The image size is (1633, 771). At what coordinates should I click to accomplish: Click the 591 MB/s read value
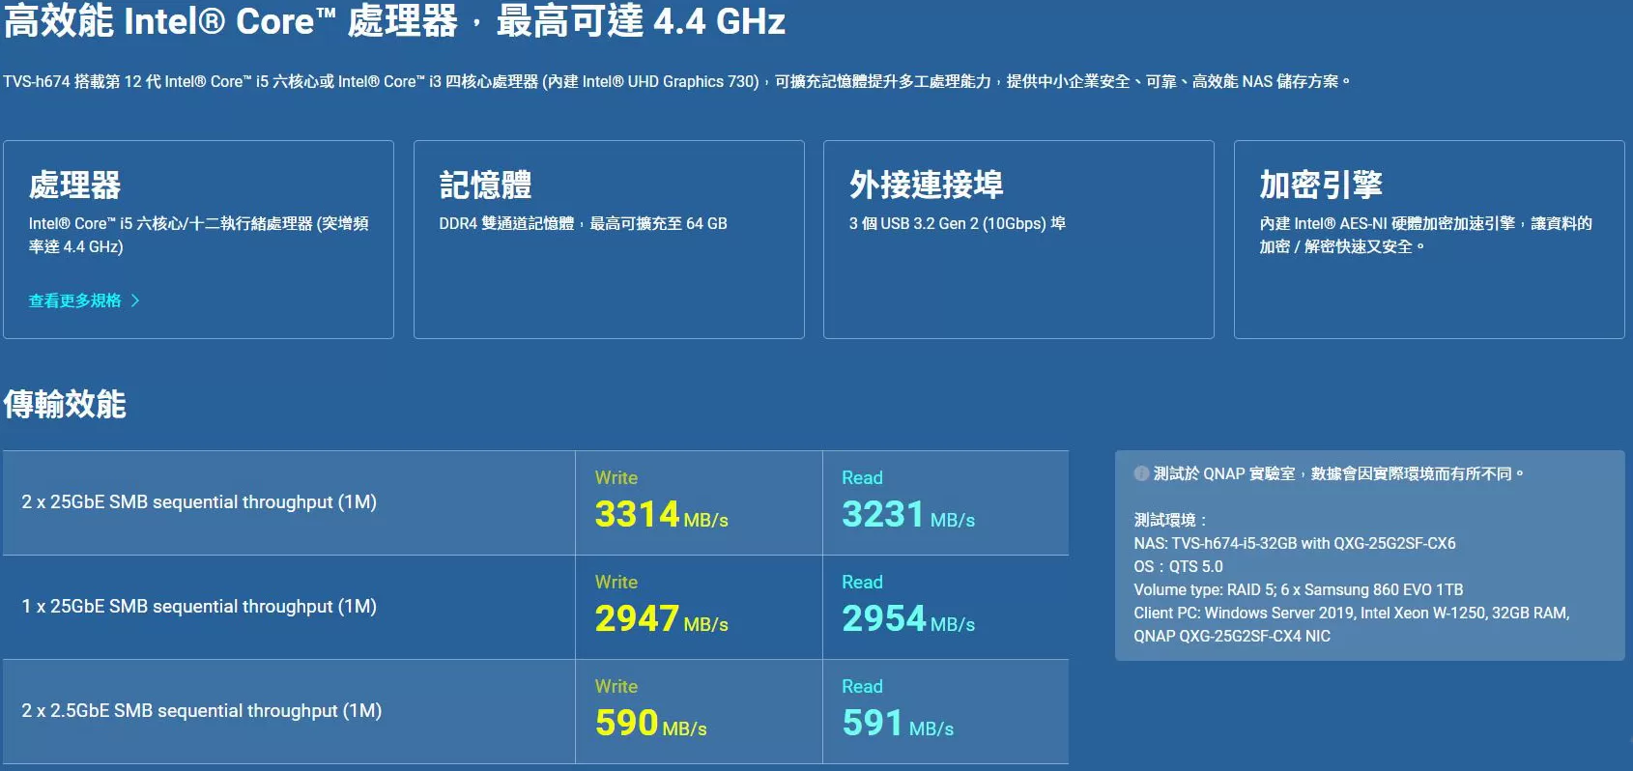[898, 723]
